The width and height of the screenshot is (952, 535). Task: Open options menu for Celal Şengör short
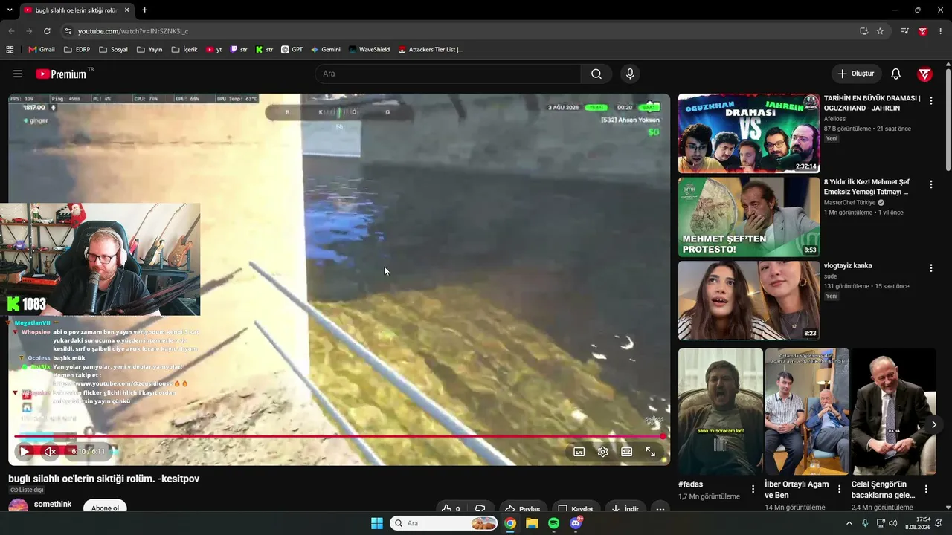[926, 489]
